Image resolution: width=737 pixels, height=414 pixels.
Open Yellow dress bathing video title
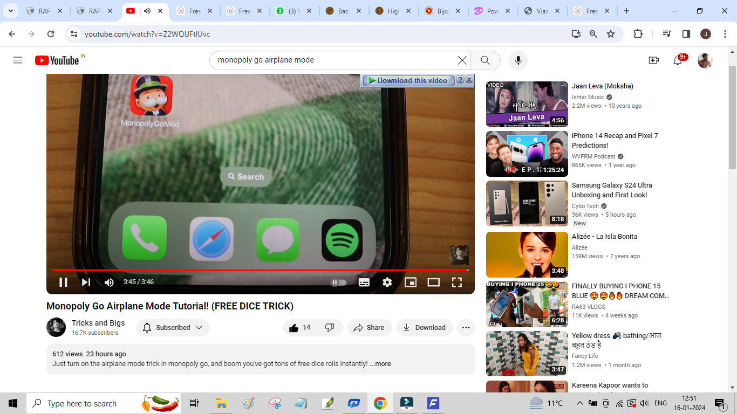click(617, 341)
